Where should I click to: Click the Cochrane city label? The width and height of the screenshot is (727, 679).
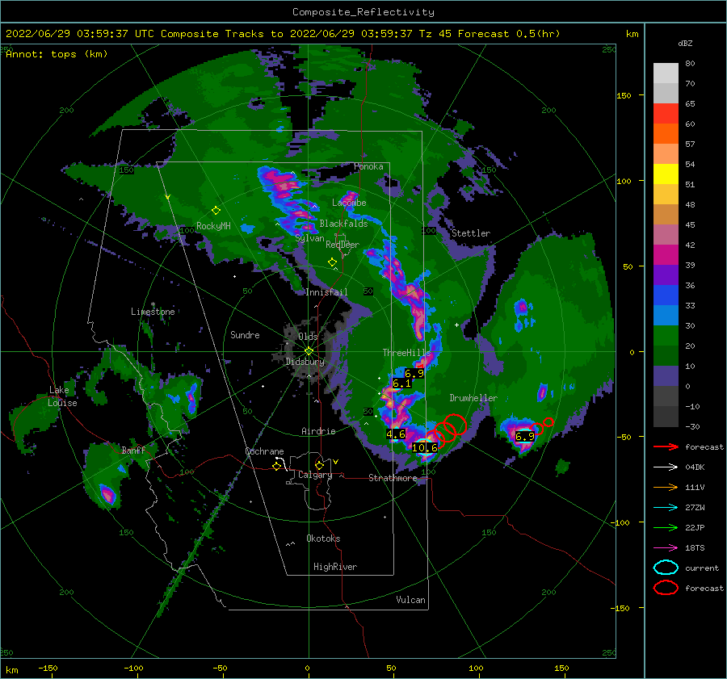(x=264, y=451)
